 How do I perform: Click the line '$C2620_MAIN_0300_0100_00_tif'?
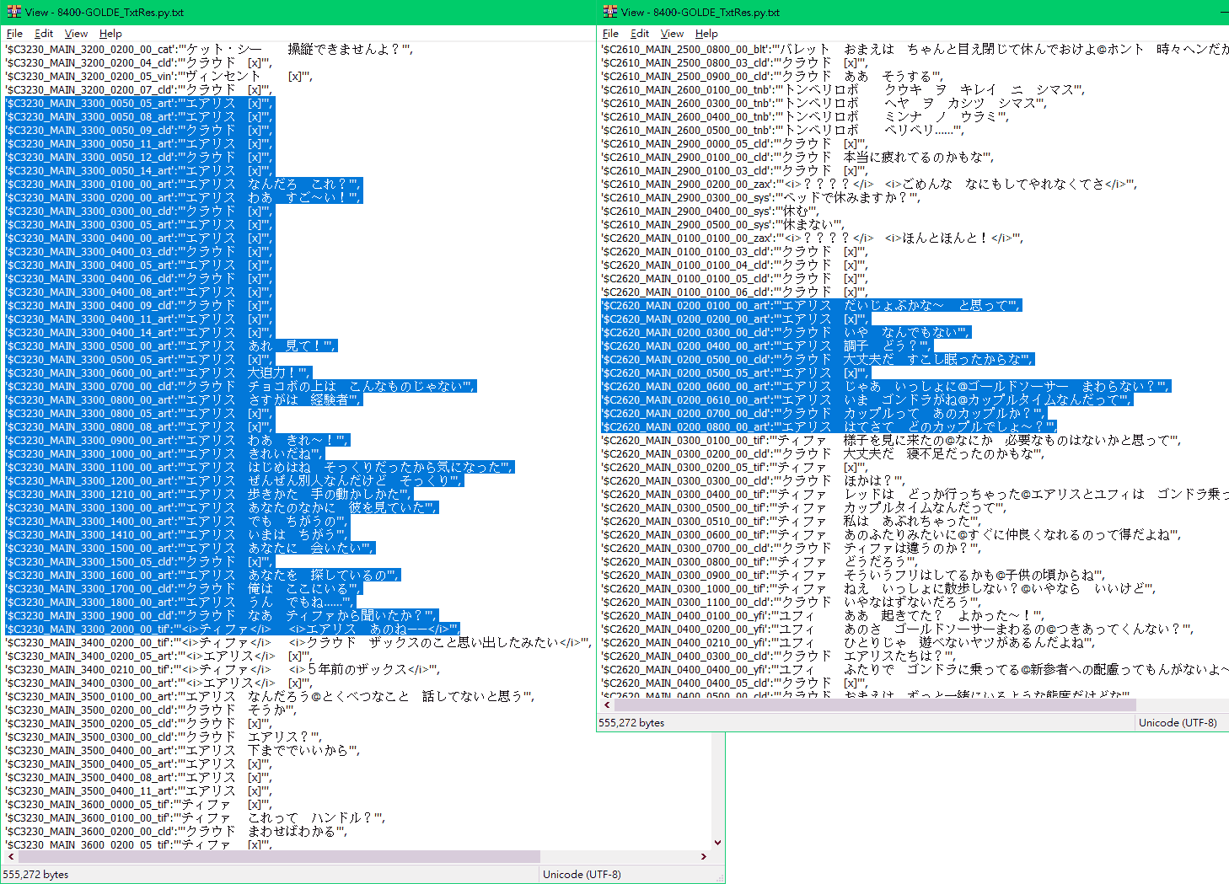coord(891,441)
